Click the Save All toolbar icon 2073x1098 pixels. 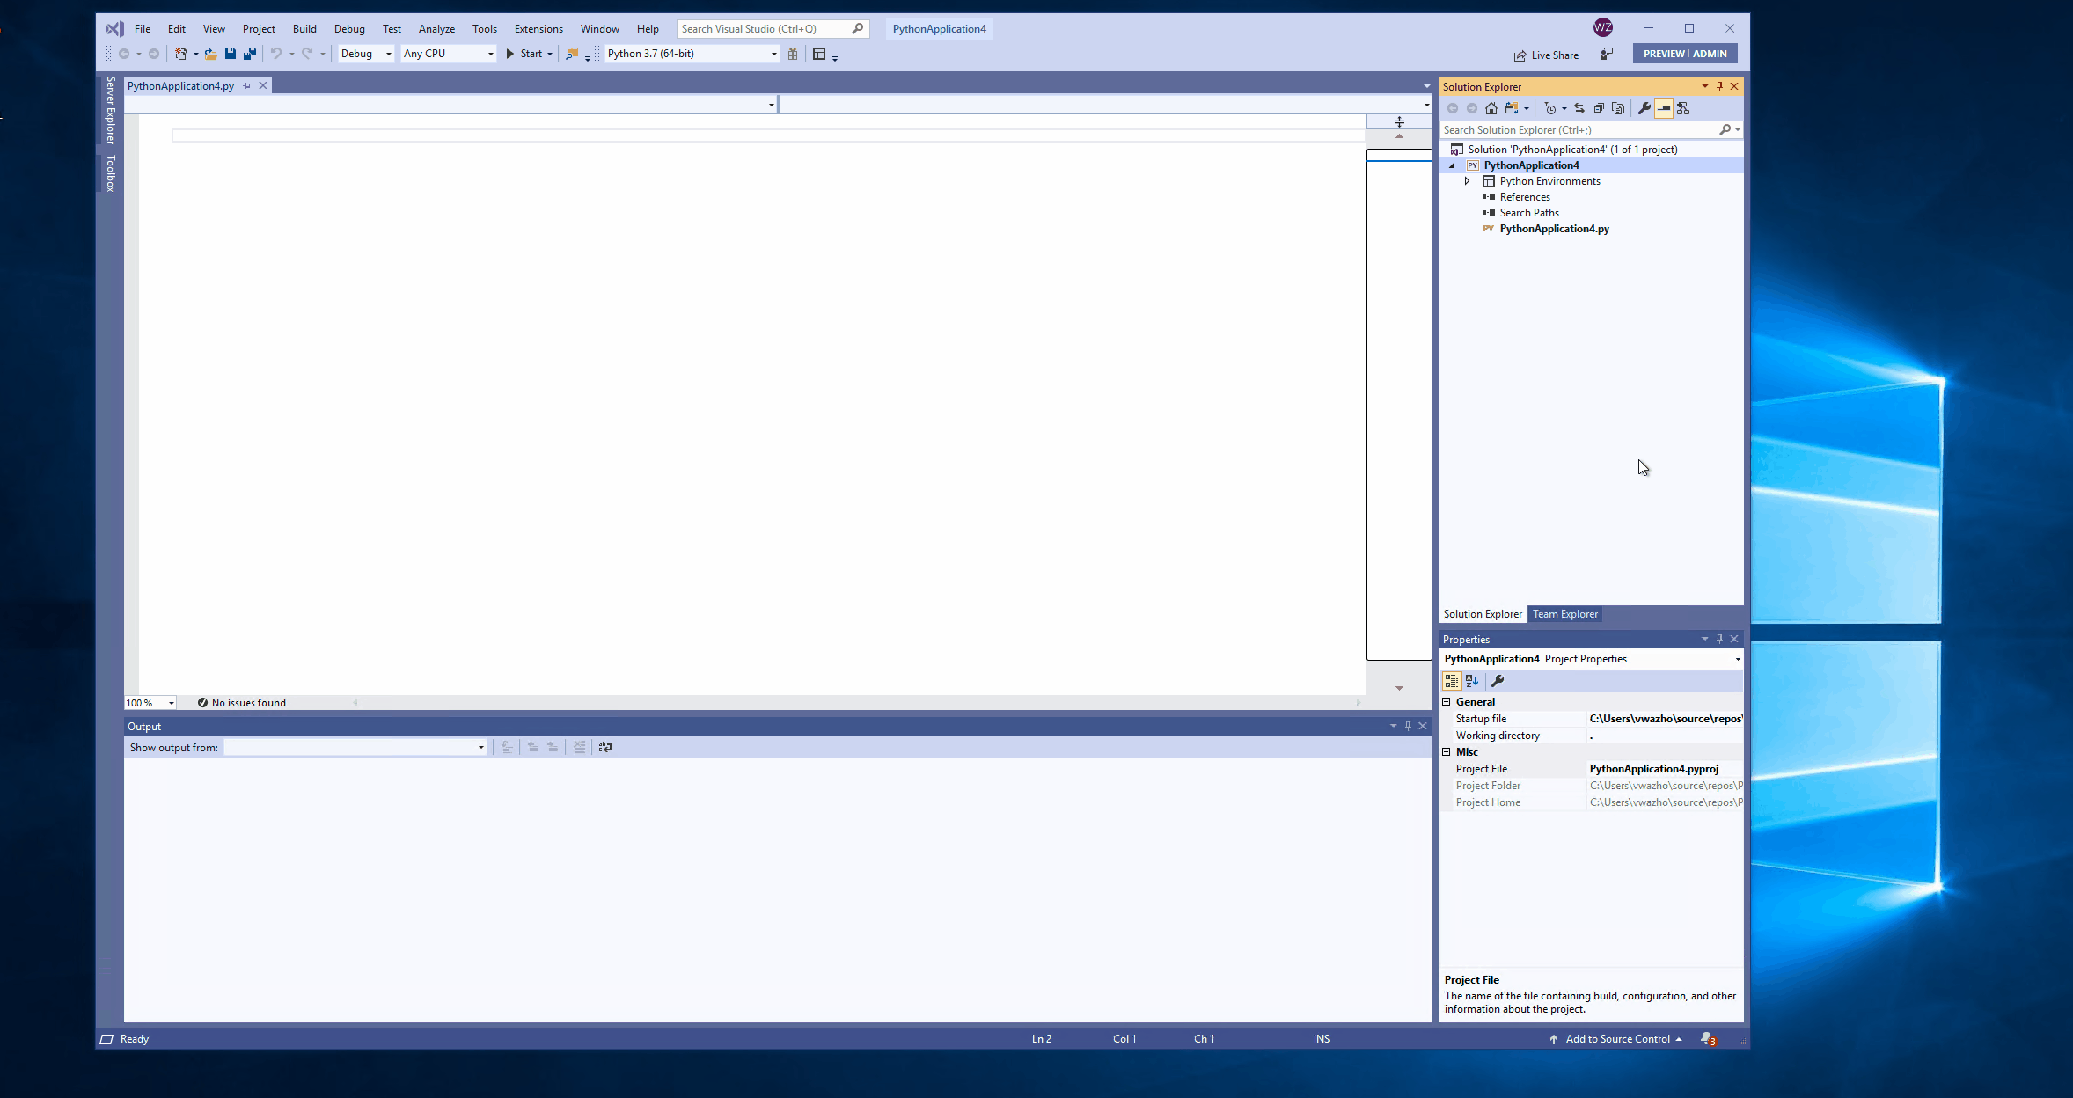250,54
